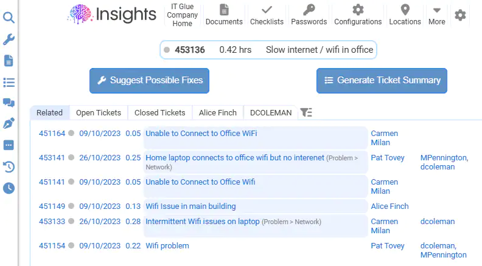The height and width of the screenshot is (266, 482).
Task: Open the clock icon in the sidebar
Action: [x=9, y=188]
